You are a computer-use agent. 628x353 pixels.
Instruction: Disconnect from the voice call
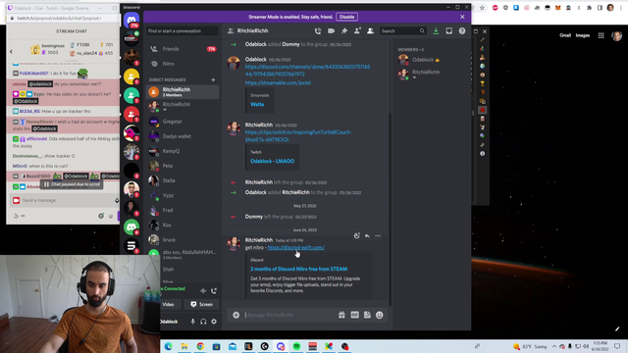(x=214, y=291)
